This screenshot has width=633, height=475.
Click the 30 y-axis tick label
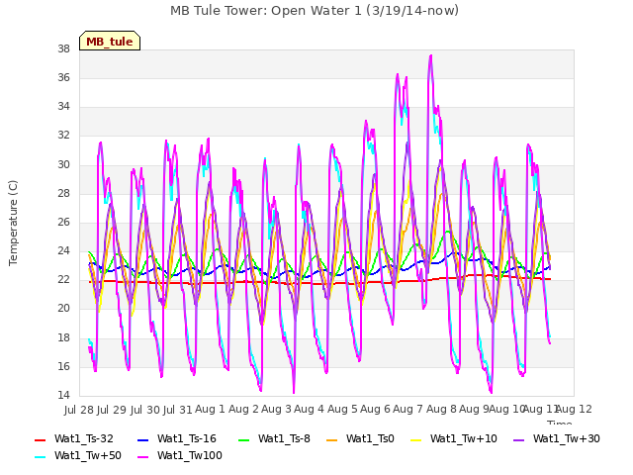pyautogui.click(x=63, y=164)
